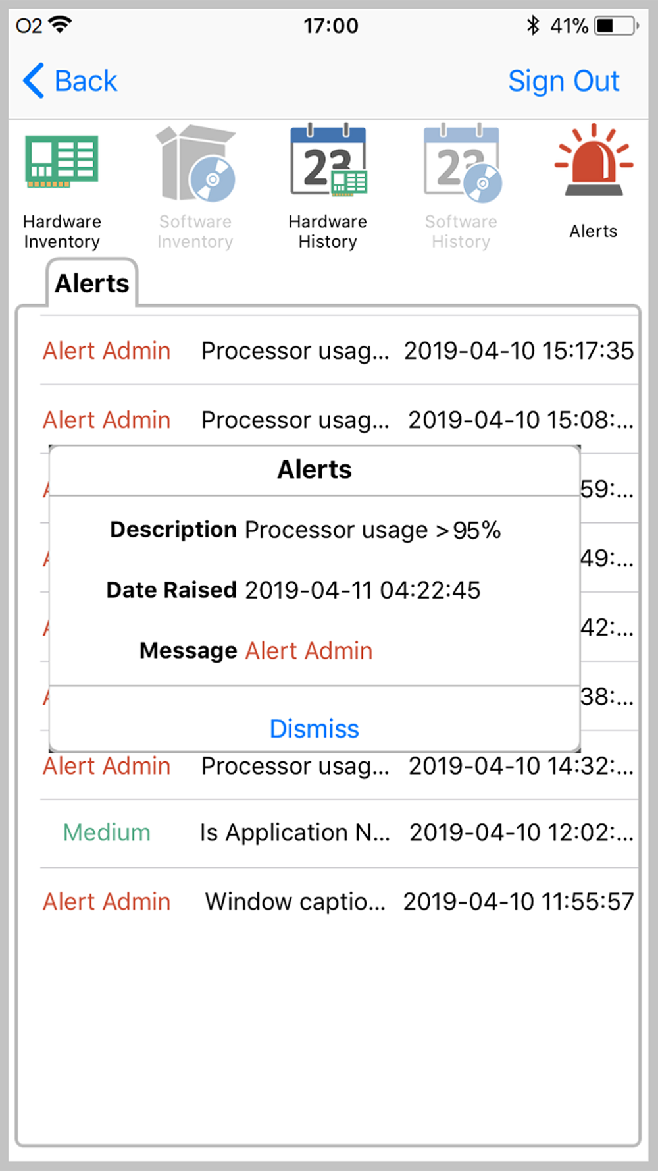Open the red siren Alerts icon
The height and width of the screenshot is (1171, 658).
click(593, 159)
